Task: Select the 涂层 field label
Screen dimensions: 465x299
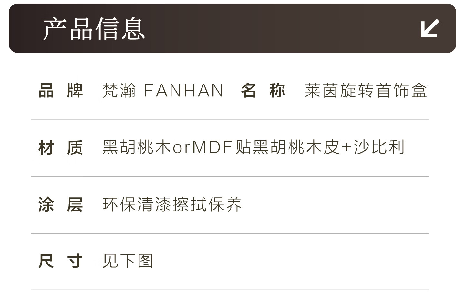Action: click(61, 205)
